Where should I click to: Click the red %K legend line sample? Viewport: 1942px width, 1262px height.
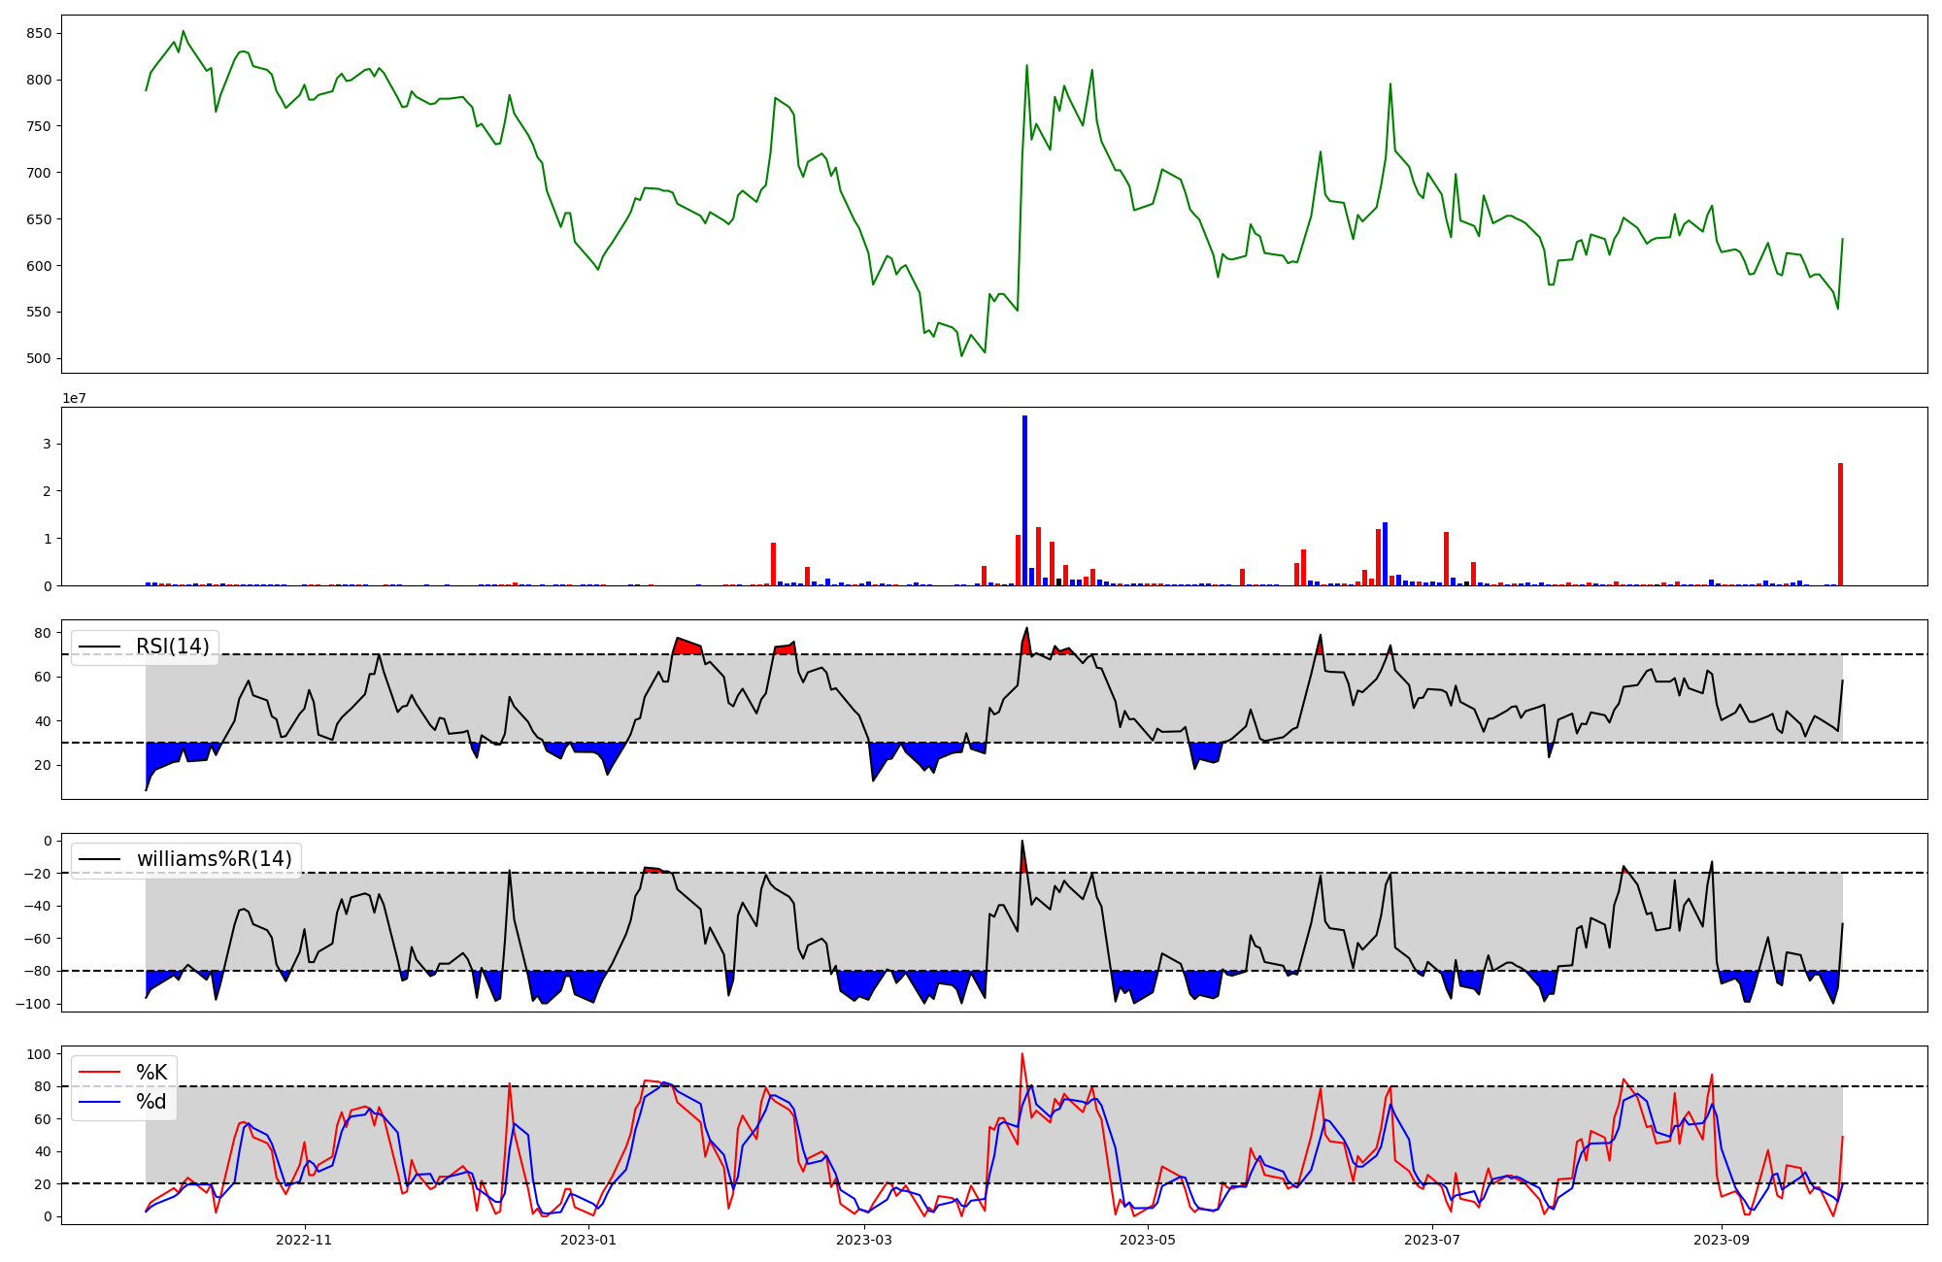[99, 1073]
